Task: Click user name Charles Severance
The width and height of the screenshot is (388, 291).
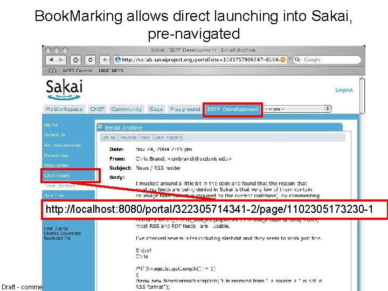Action: [x=63, y=233]
